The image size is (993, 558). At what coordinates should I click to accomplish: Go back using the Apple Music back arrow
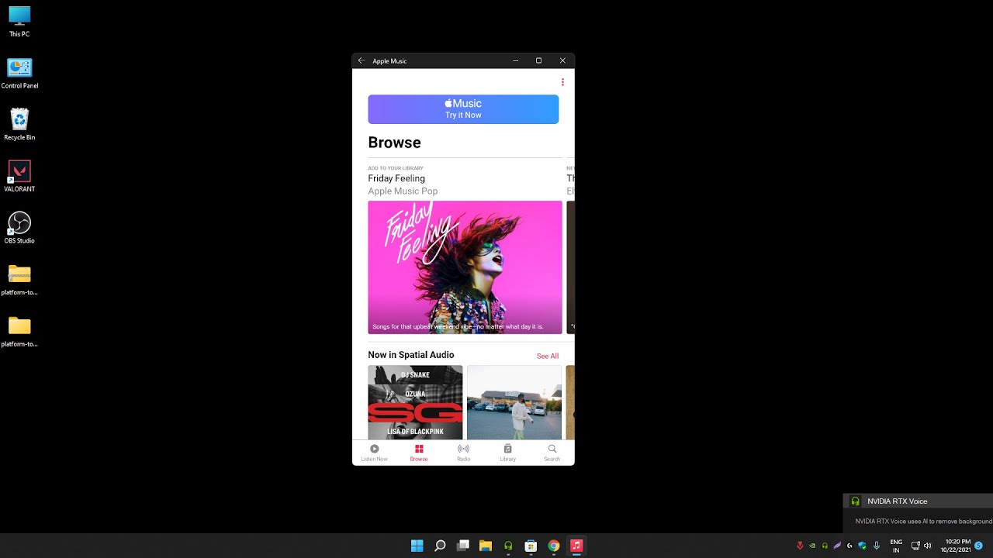click(x=361, y=60)
